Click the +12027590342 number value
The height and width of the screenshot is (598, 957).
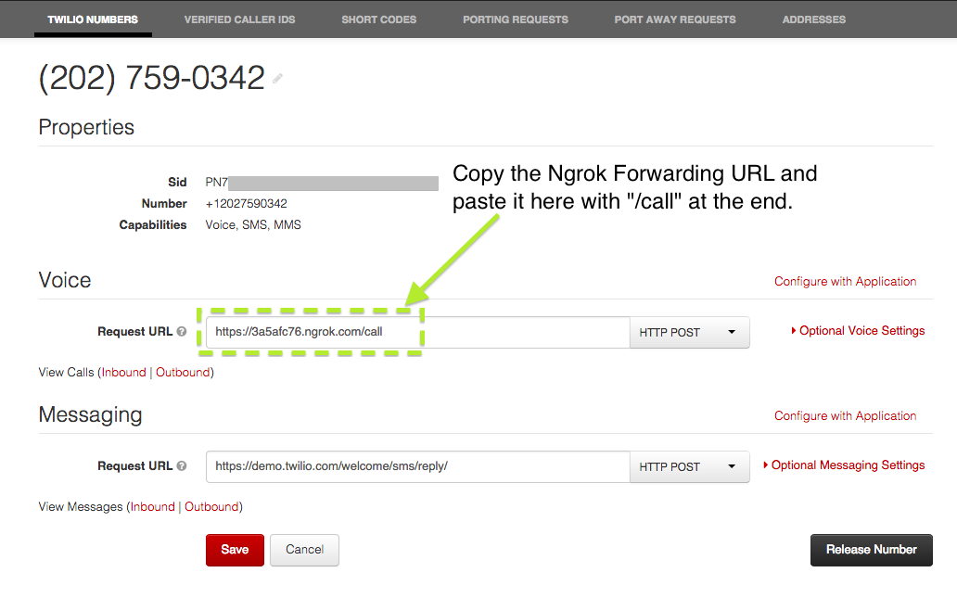point(247,203)
